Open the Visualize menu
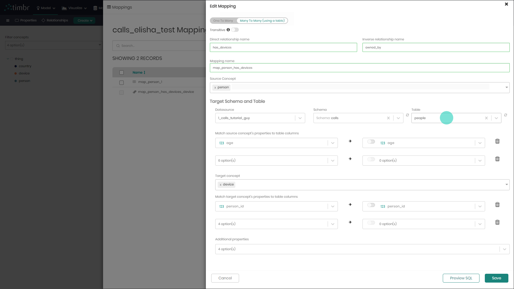Viewport: 514px width, 289px height. tap(74, 8)
